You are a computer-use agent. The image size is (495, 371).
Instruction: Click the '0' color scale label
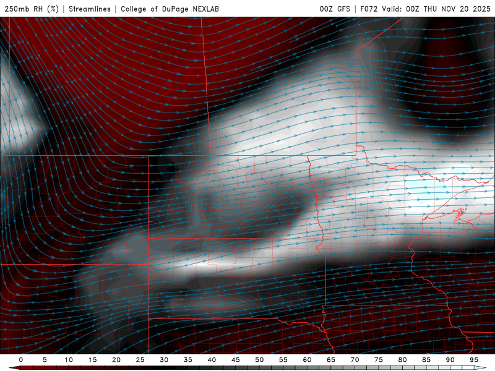click(x=21, y=360)
